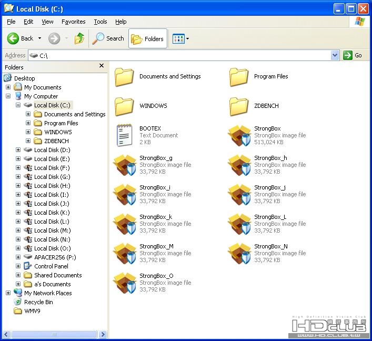Select Local Disk (O:) in tree
372x341 pixels.
[53, 248]
